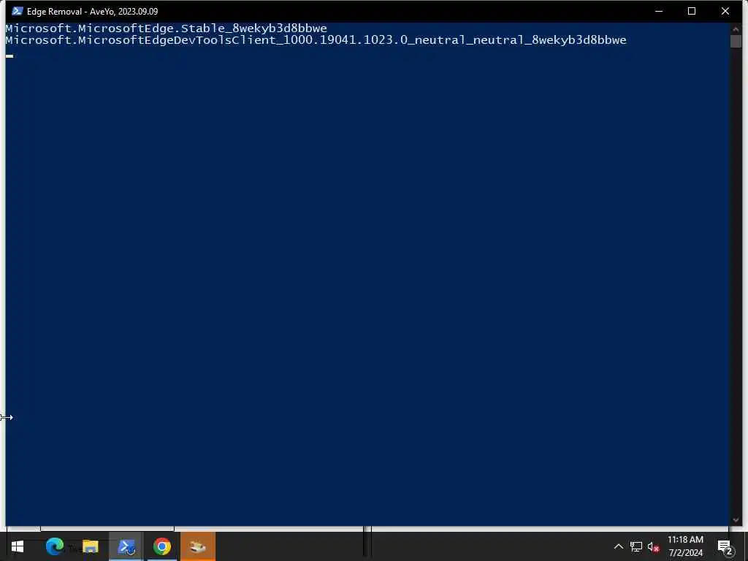Click the Edge Removal window title text

point(92,11)
